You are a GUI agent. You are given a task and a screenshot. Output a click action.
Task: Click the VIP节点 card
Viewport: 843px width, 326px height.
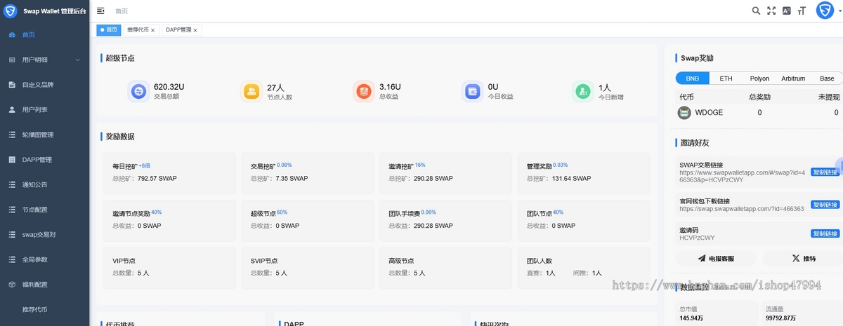coord(169,267)
